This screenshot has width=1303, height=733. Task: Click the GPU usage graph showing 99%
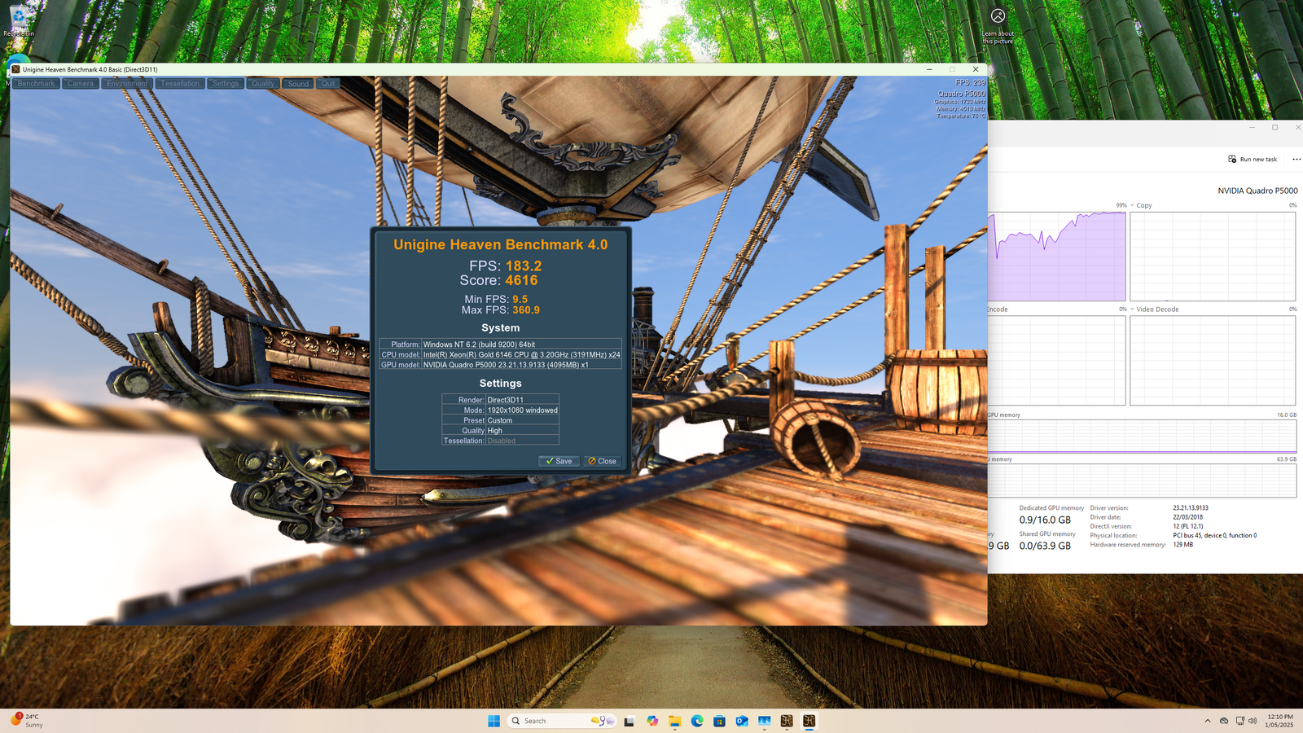click(x=1057, y=257)
